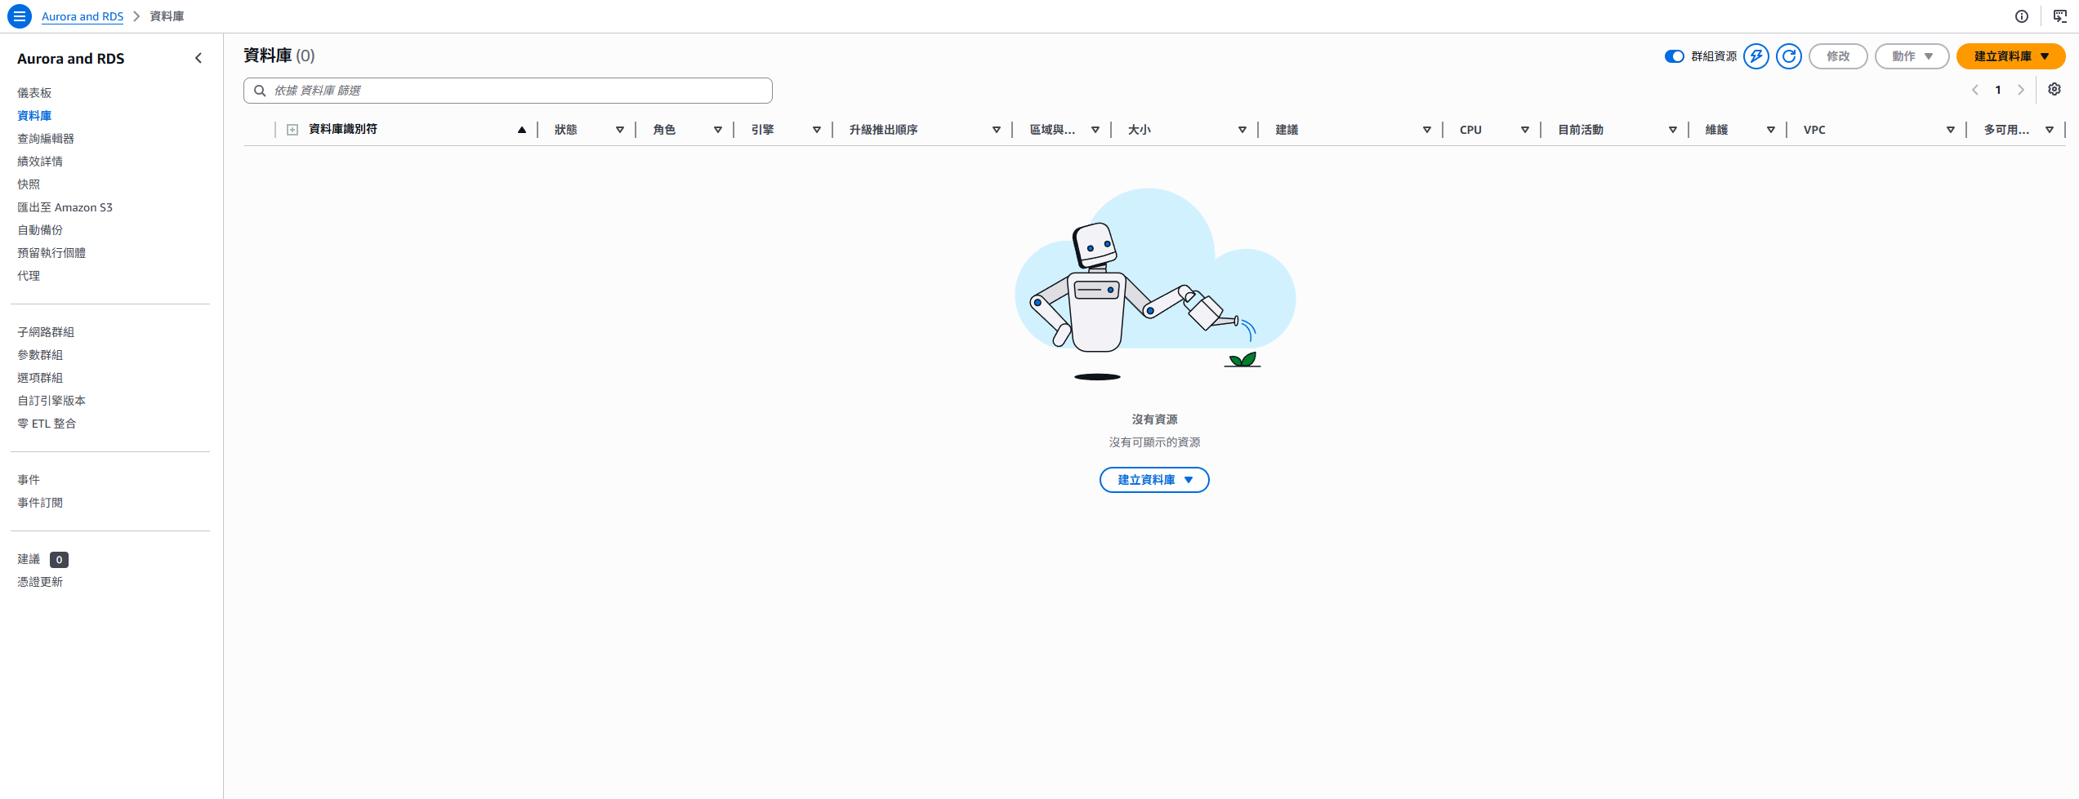Open the 動作 actions dropdown
This screenshot has width=2079, height=799.
[x=1912, y=56]
